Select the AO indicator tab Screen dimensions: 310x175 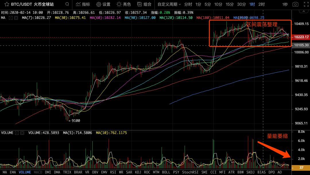point(280,172)
